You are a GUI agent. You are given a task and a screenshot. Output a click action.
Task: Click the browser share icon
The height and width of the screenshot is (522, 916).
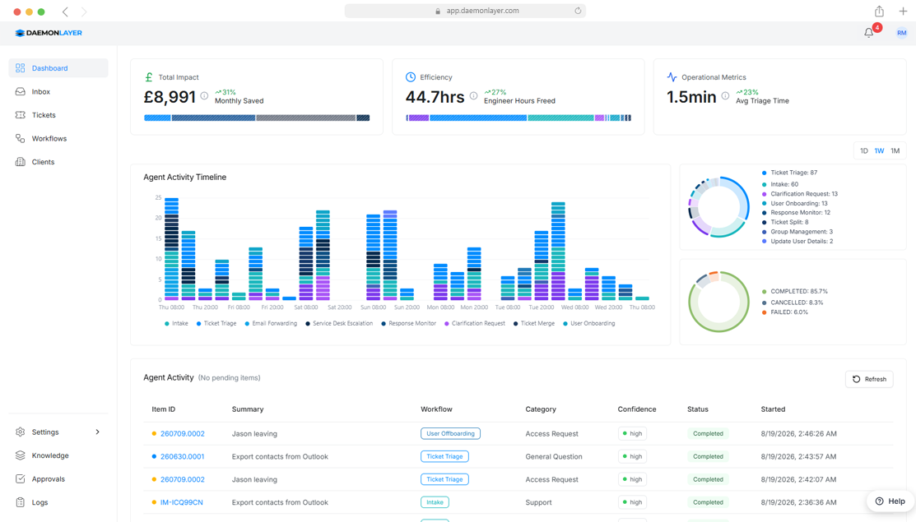(x=879, y=11)
